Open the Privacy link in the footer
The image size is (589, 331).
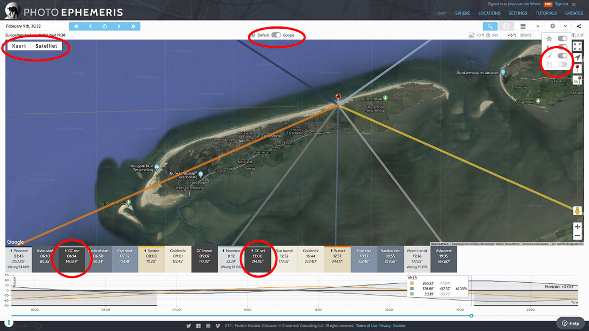coord(385,326)
